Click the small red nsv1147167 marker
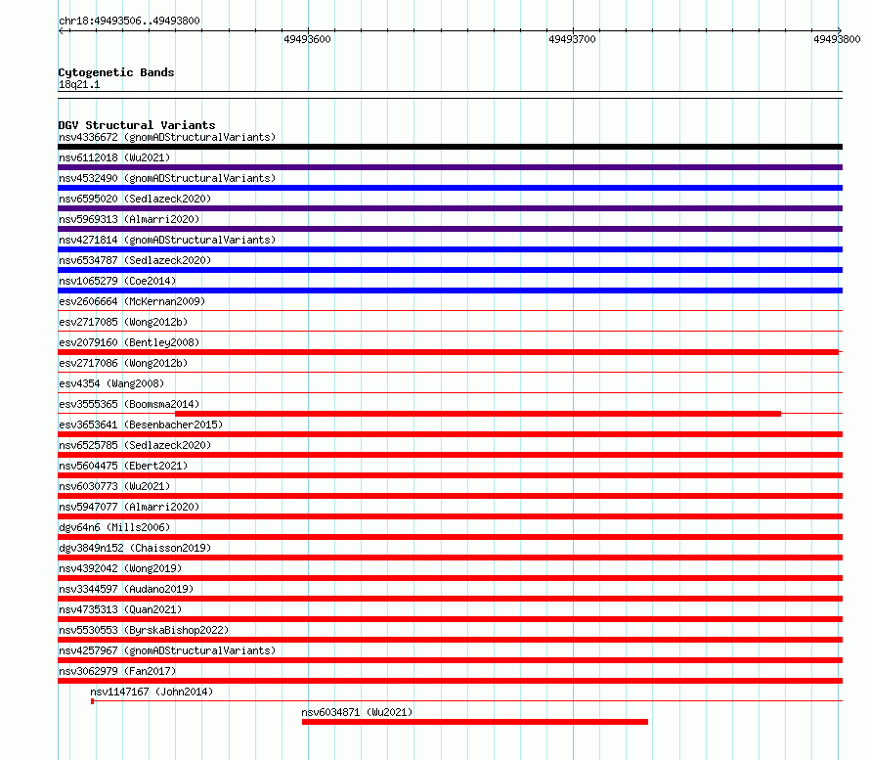The height and width of the screenshot is (760, 870). point(92,701)
